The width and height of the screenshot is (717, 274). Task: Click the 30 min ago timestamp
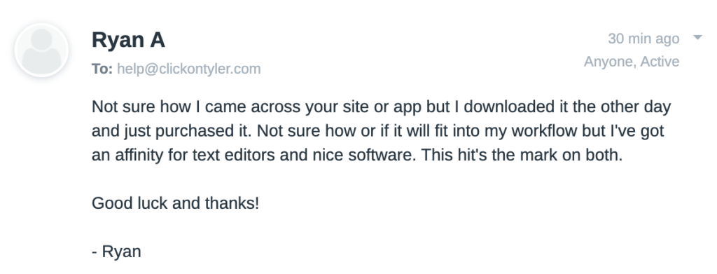pyautogui.click(x=643, y=39)
